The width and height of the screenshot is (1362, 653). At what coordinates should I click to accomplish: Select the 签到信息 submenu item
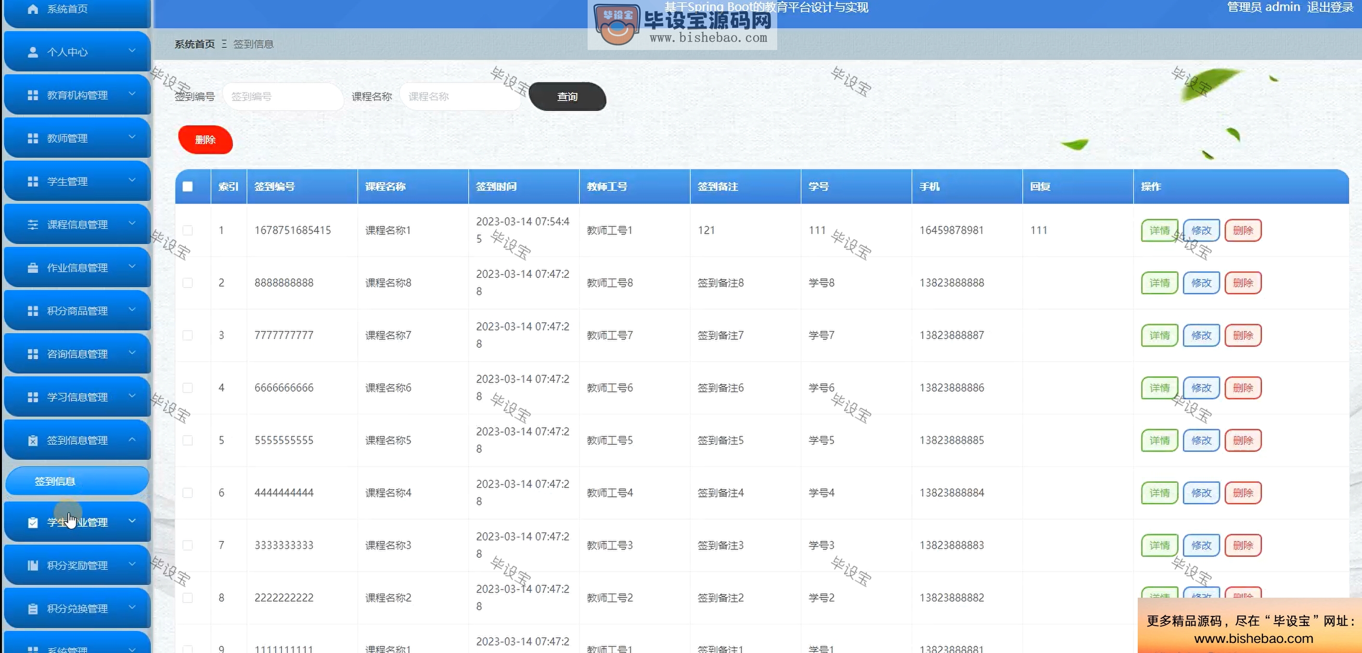click(77, 481)
